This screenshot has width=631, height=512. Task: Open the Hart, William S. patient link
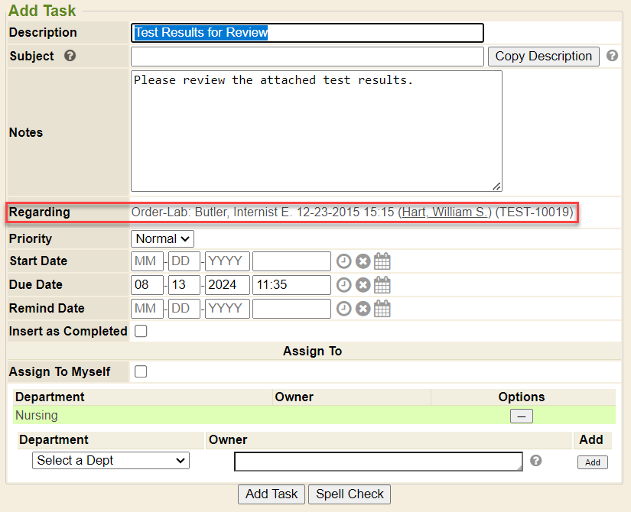pyautogui.click(x=444, y=212)
